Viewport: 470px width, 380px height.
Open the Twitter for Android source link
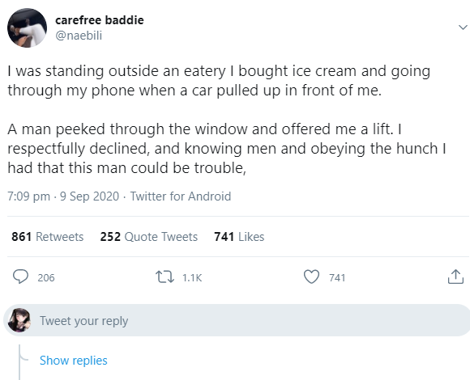pyautogui.click(x=181, y=196)
